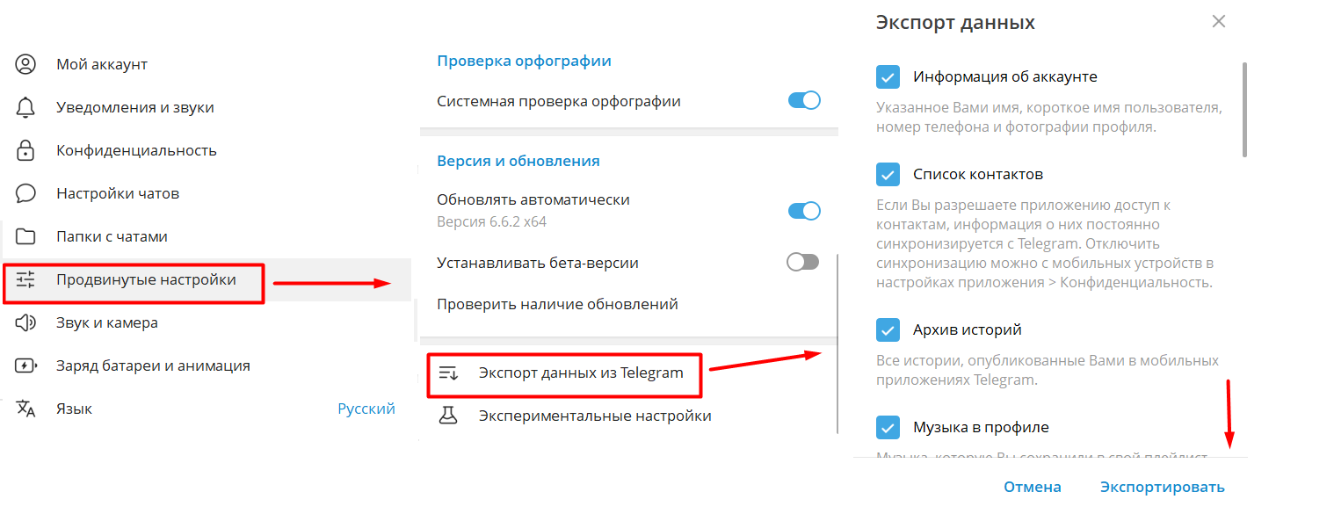
Task: Click the flask icon for Экспериментальные настройки
Action: pos(449,415)
